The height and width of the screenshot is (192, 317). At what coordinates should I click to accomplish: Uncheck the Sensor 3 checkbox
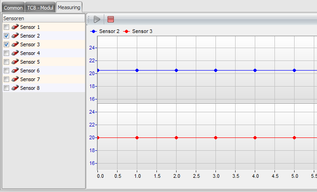6,44
